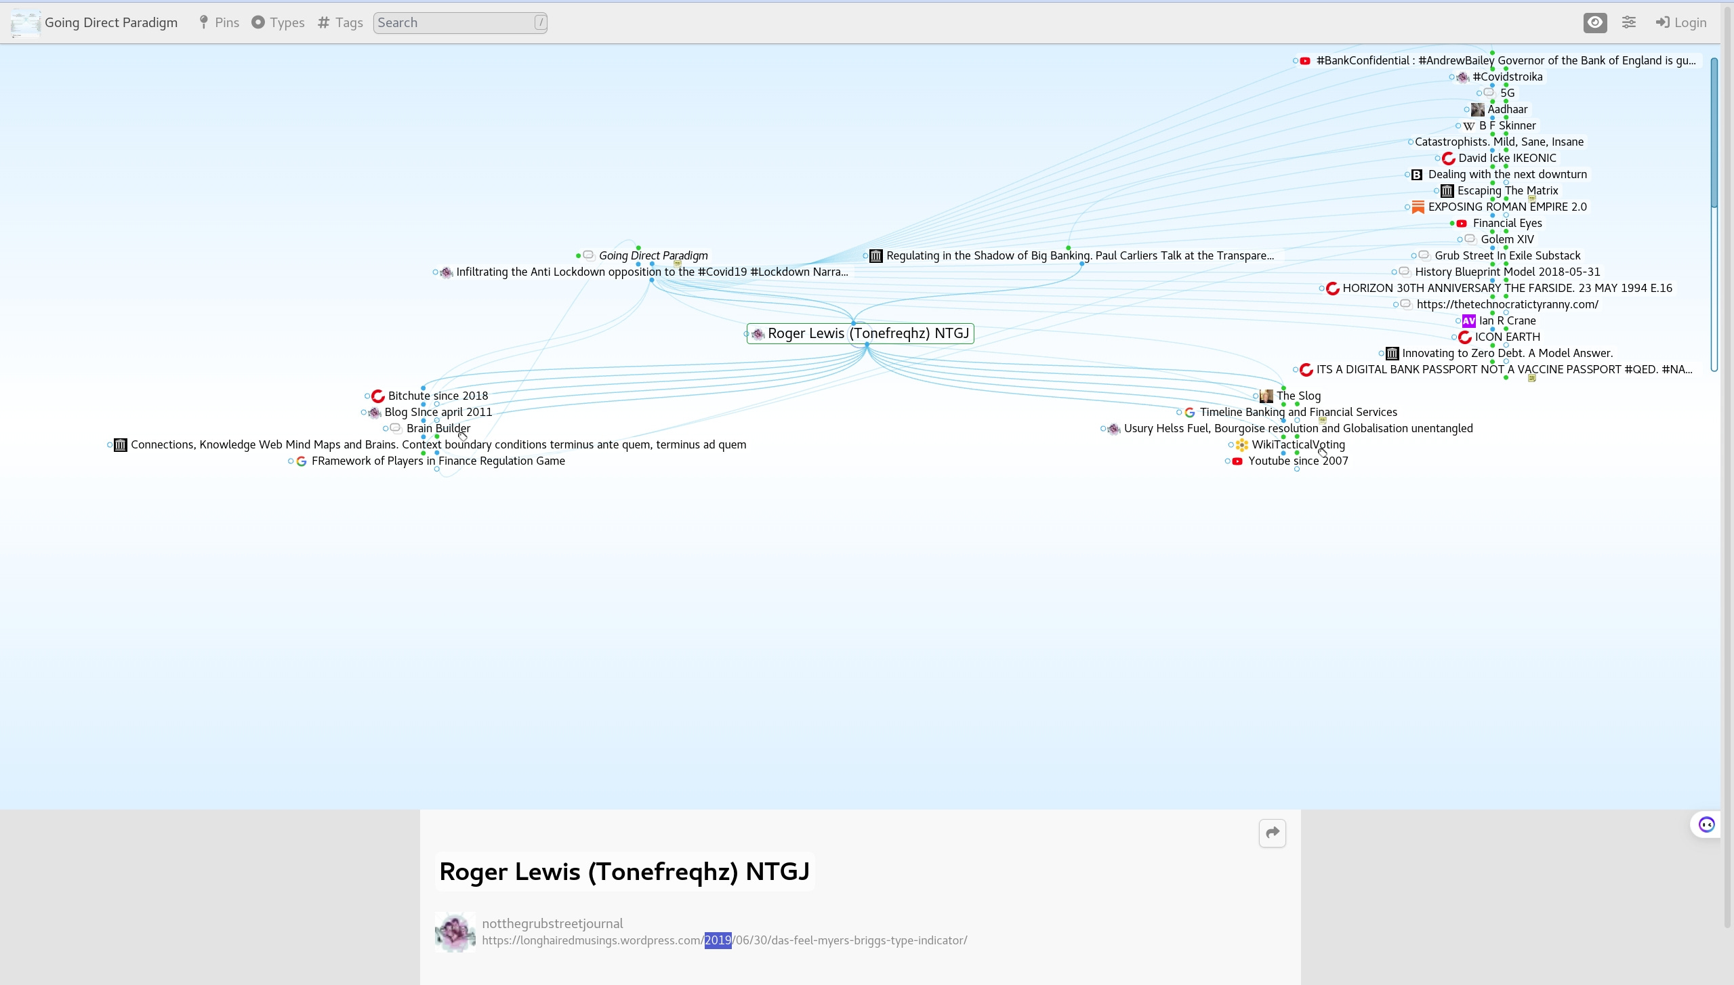Click the bank icon beside Escaping The Matrix
The height and width of the screenshot is (985, 1734).
point(1447,191)
